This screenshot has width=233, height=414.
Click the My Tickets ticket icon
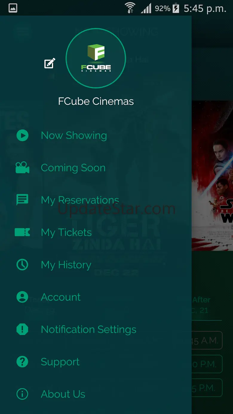pos(22,232)
